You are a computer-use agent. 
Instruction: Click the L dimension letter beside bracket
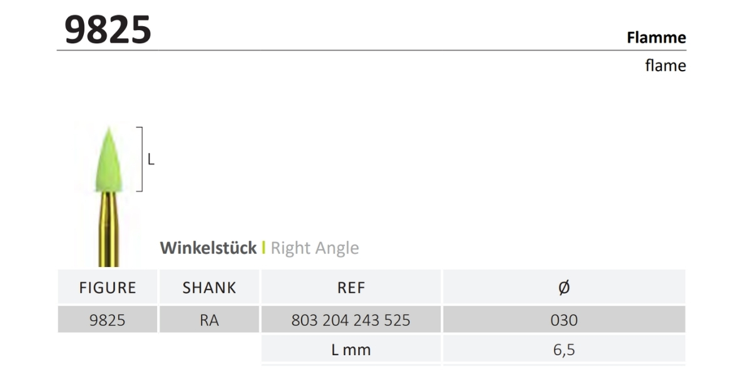point(151,159)
